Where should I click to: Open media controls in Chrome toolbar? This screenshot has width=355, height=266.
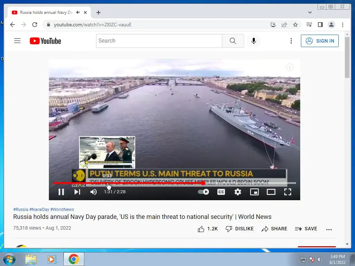(309, 25)
